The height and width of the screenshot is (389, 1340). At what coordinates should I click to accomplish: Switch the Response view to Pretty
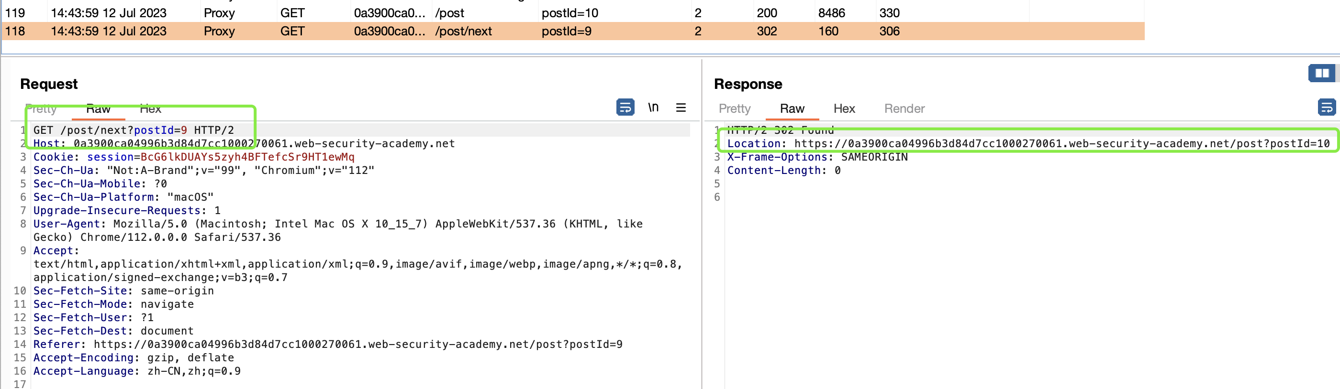734,108
